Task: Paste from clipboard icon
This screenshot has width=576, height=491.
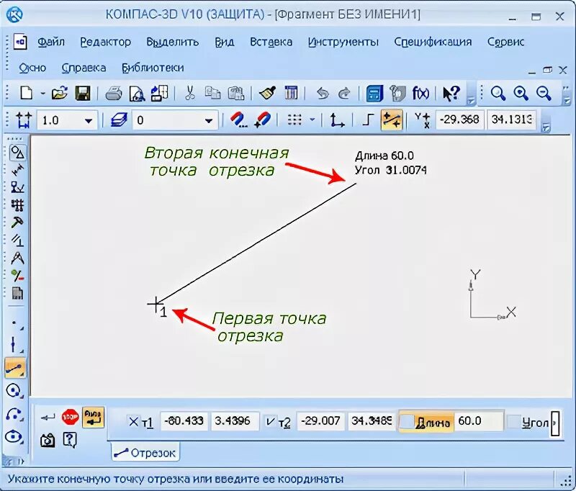Action: (236, 94)
